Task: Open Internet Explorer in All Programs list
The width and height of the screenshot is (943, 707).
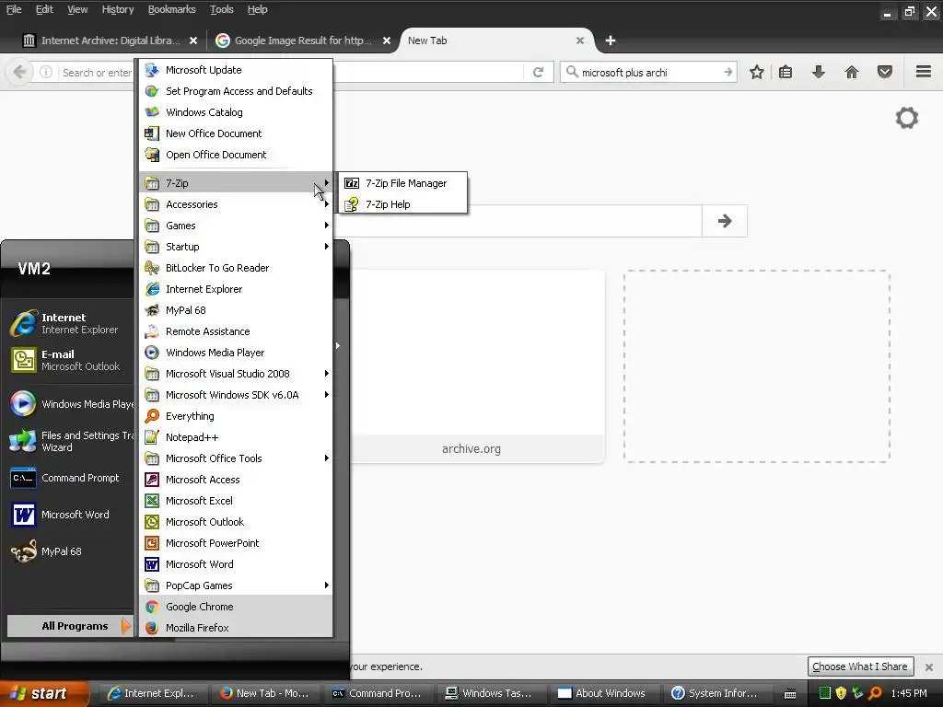Action: (236, 289)
